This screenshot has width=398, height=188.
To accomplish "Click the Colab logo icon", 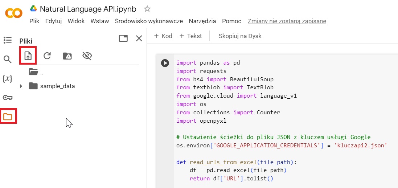I will (x=14, y=13).
